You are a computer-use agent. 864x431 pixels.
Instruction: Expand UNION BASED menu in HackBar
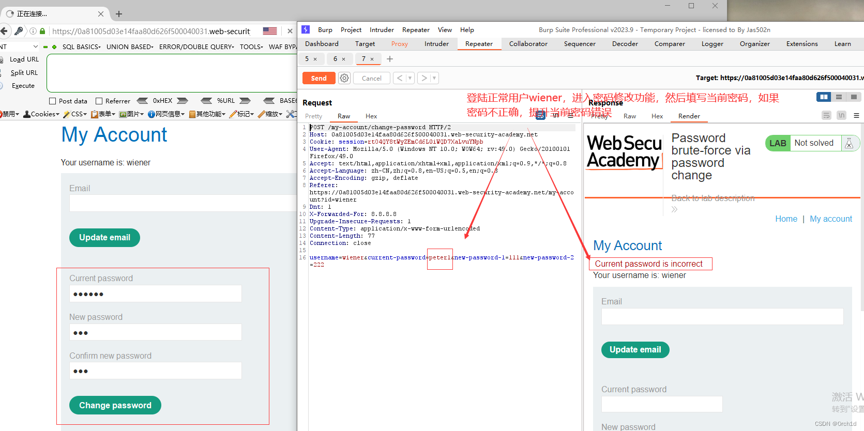click(x=130, y=47)
